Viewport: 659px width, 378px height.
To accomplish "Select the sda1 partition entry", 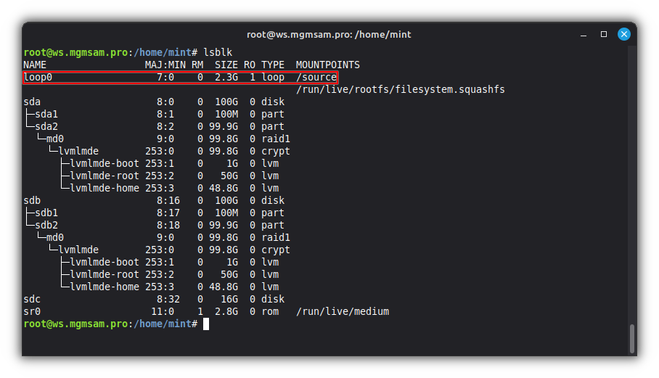I will click(46, 114).
